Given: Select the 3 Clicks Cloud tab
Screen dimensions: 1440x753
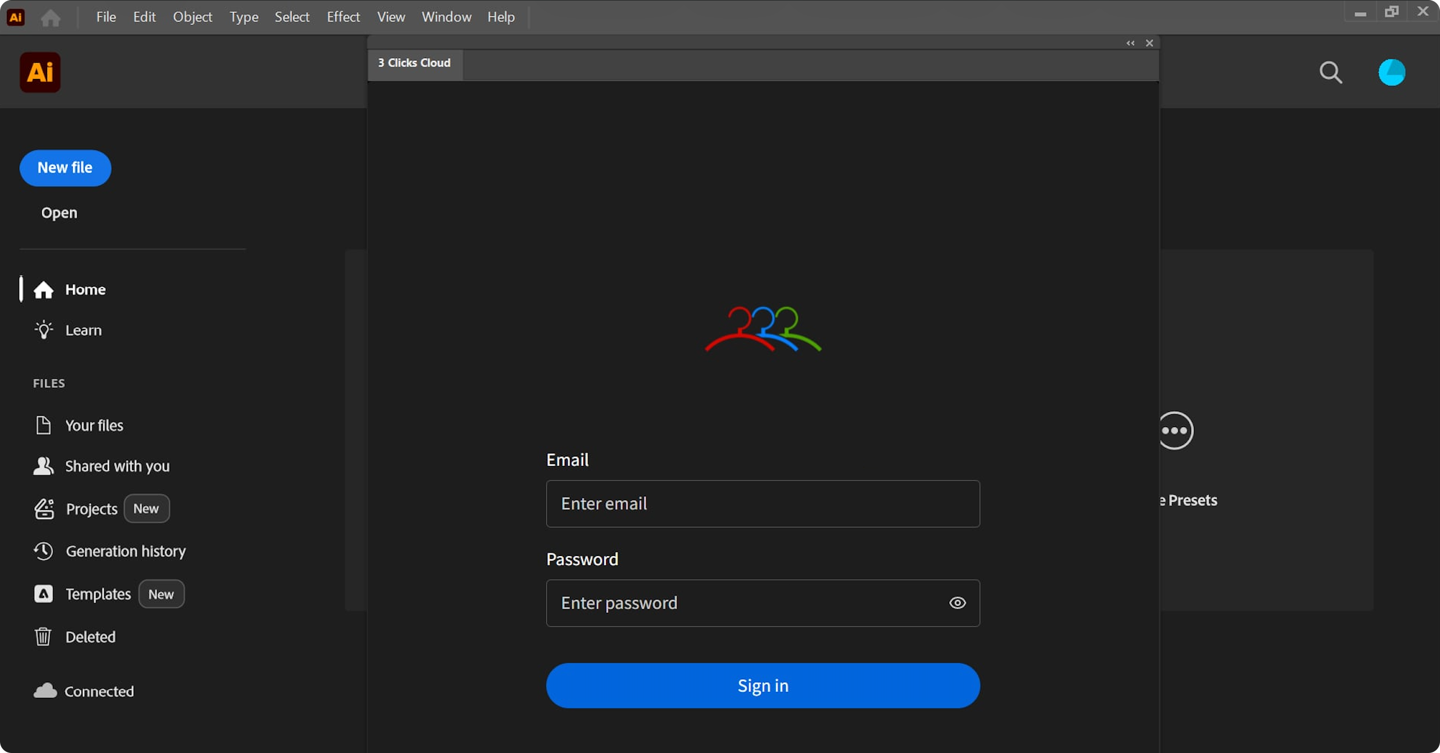Looking at the screenshot, I should point(415,63).
